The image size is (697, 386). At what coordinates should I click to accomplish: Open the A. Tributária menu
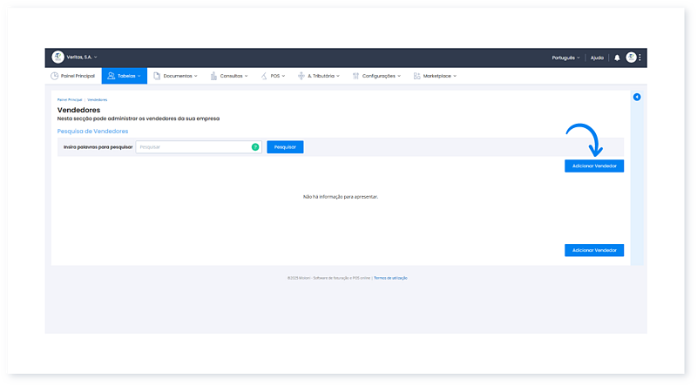(320, 76)
